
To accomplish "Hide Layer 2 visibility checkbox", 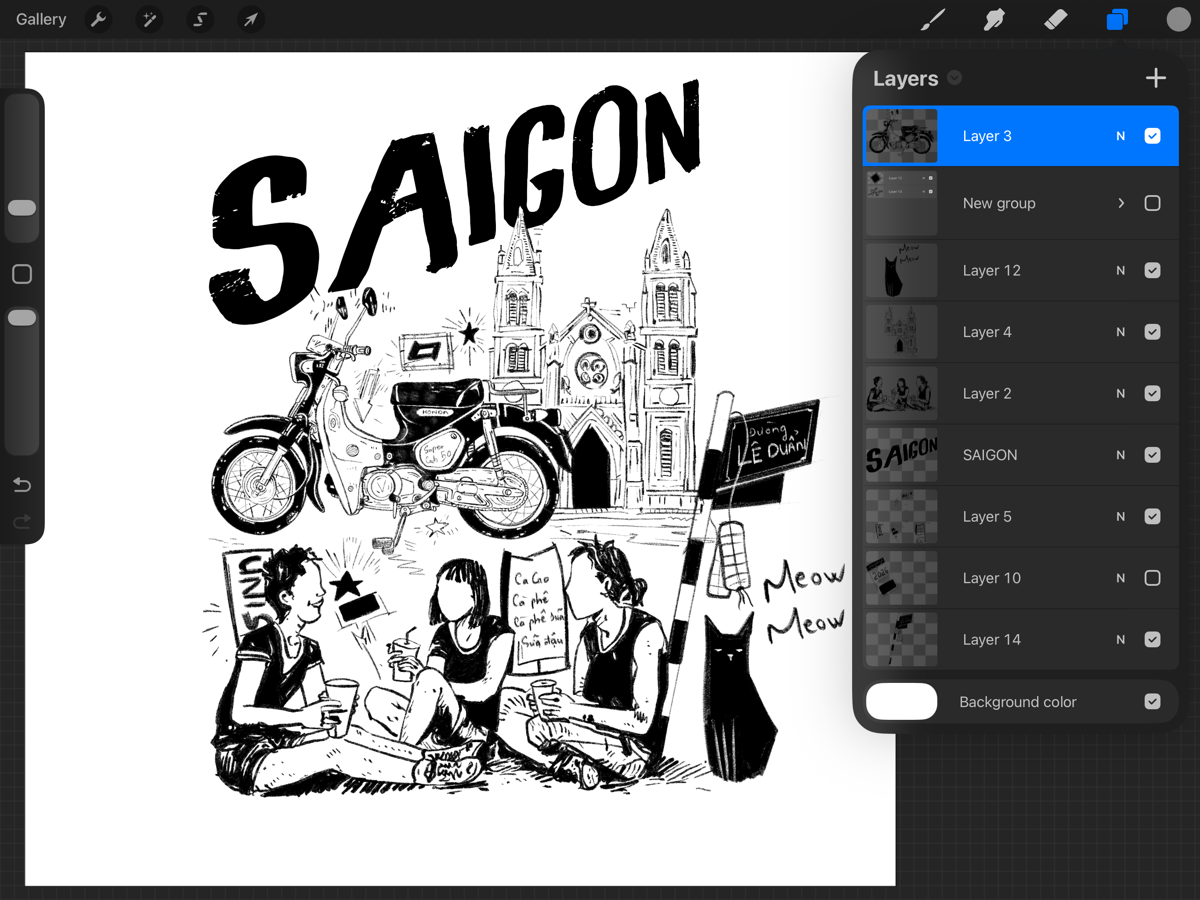I will click(x=1152, y=394).
